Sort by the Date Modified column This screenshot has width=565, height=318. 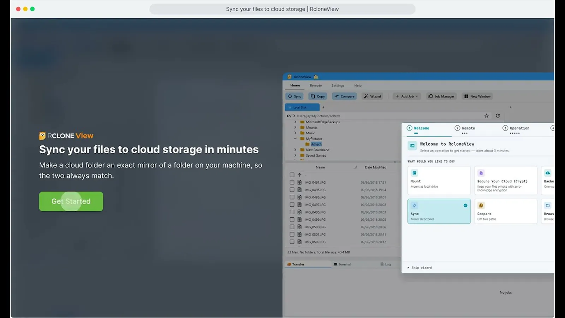point(375,167)
